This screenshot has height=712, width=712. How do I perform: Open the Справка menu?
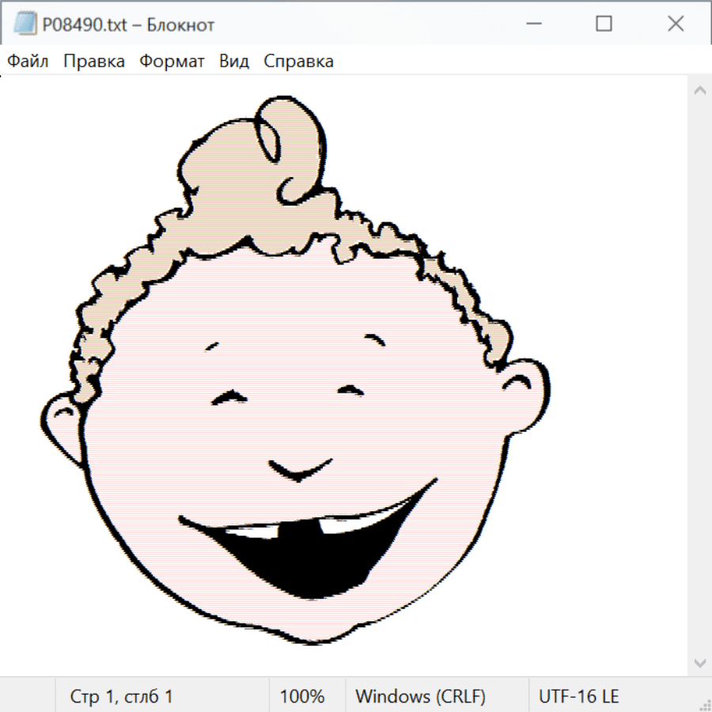click(x=298, y=62)
